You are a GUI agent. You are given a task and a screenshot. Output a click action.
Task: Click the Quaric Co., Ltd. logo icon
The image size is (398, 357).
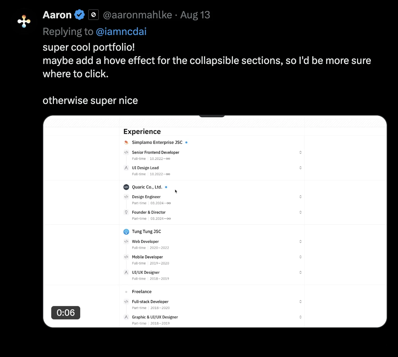pyautogui.click(x=126, y=187)
